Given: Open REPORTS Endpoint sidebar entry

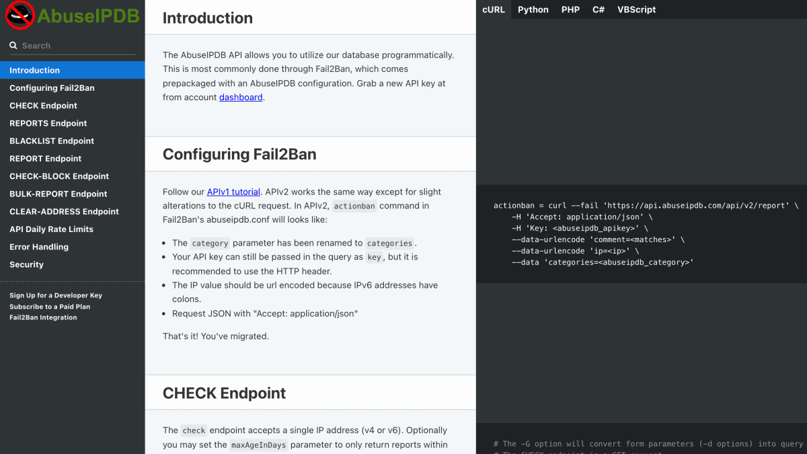Looking at the screenshot, I should point(72,123).
